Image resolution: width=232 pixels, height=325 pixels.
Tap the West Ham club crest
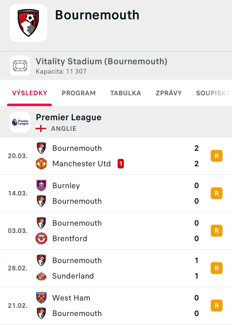pyautogui.click(x=41, y=298)
